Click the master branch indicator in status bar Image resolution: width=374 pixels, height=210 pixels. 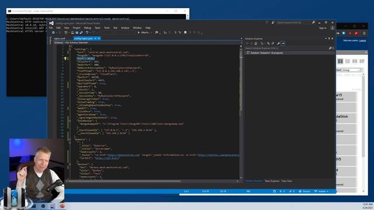click(321, 191)
